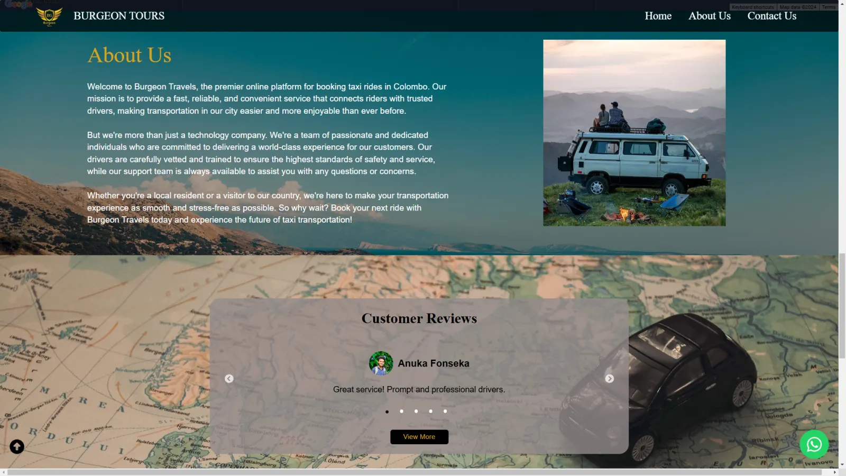846x476 pixels.
Task: Click the Burgeon Tours winged logo
Action: coord(49,16)
